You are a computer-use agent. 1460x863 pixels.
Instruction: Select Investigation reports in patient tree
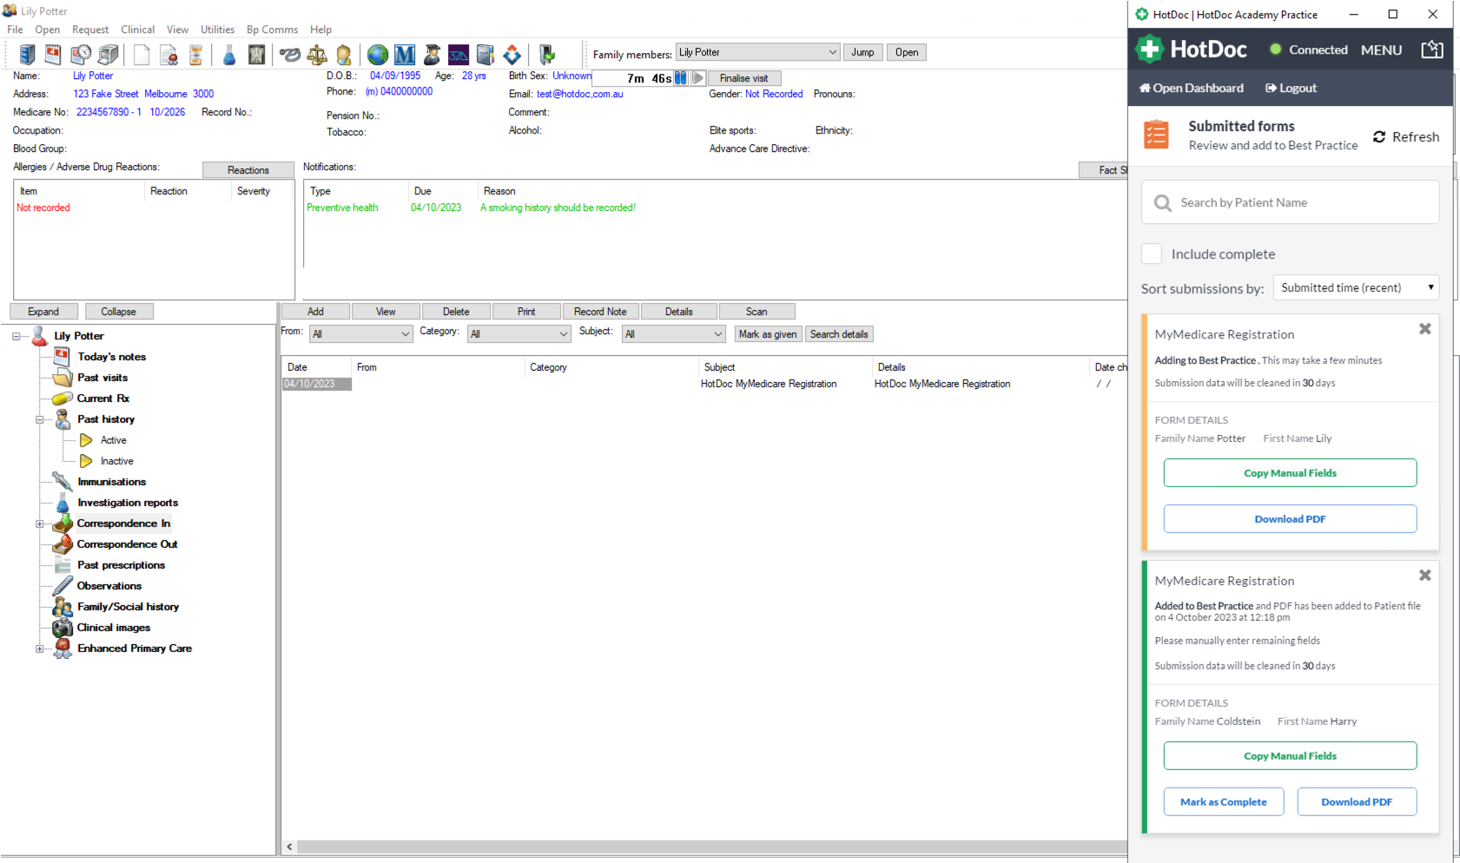point(128,503)
